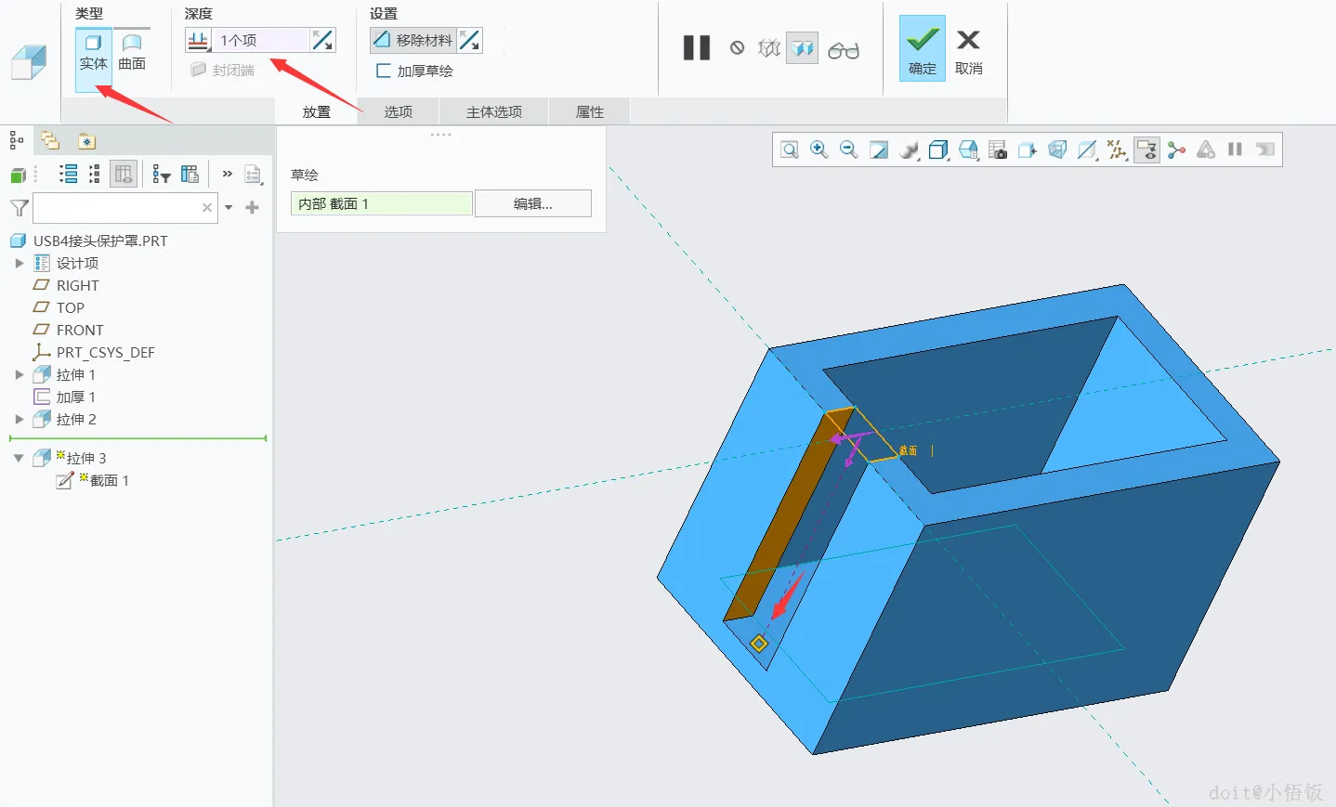Toggle the 封闭端 capped ends option
This screenshot has height=807, width=1336.
(223, 71)
